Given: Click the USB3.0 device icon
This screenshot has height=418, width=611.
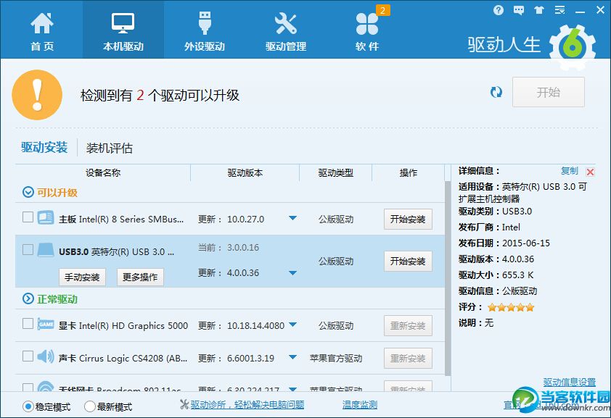Looking at the screenshot, I should pos(46,250).
